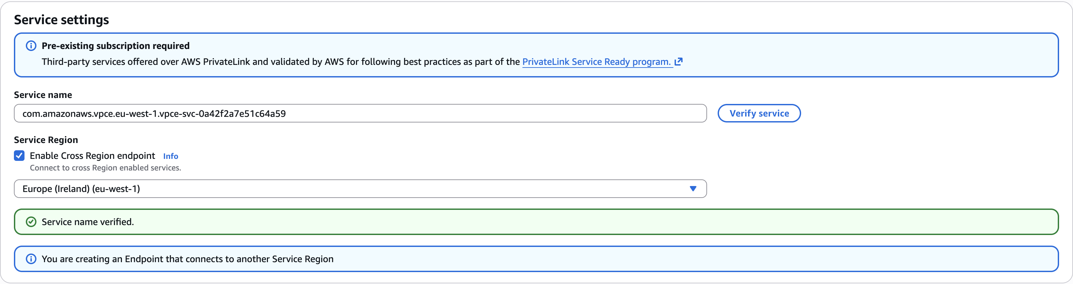Click the Enable Cross Region endpoint label
The height and width of the screenshot is (284, 1073).
coord(92,156)
